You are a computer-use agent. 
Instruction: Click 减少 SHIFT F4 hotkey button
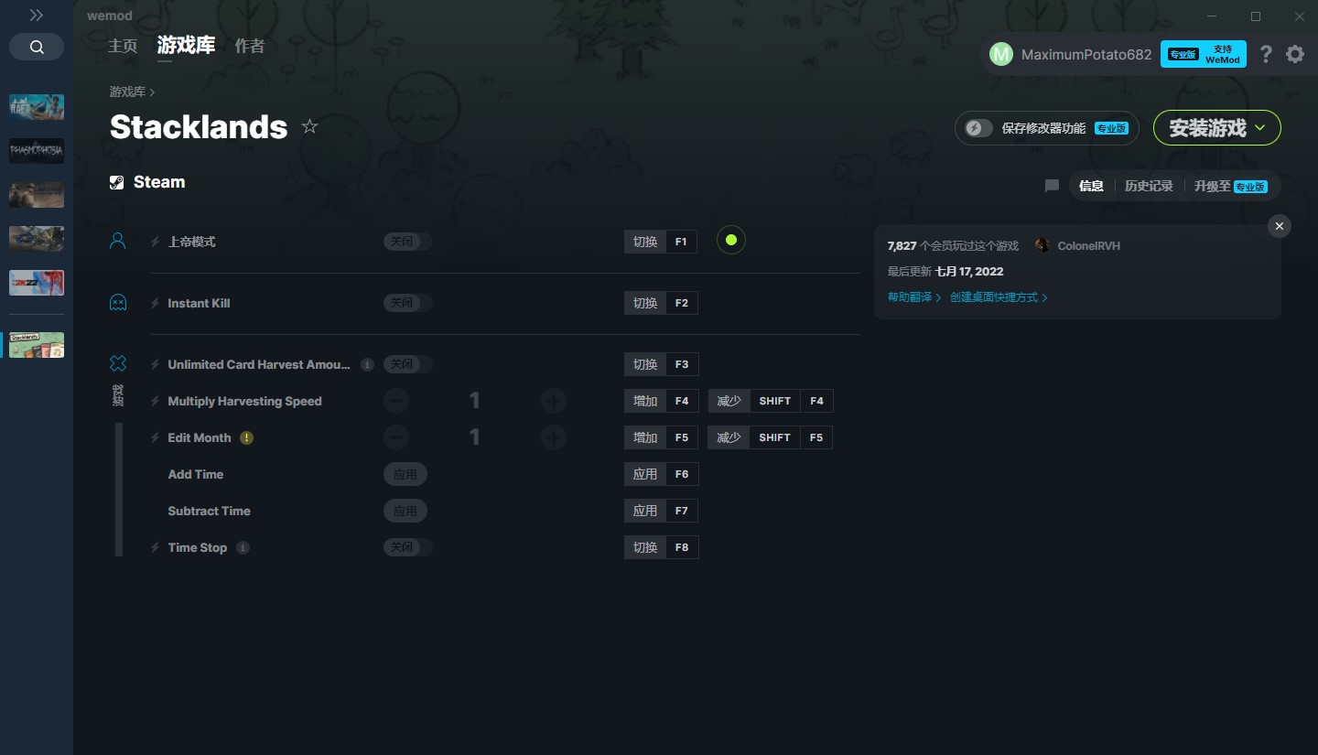click(771, 401)
